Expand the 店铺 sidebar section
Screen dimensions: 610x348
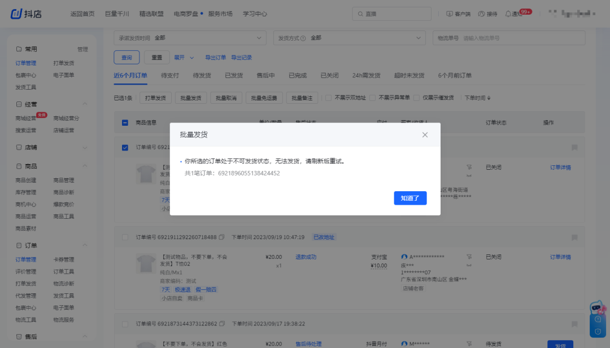coord(85,148)
